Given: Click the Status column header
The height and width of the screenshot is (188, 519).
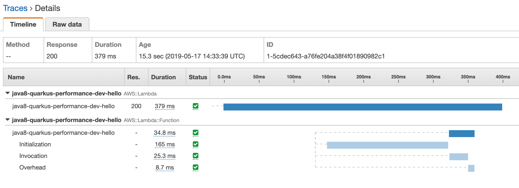Looking at the screenshot, I should tap(198, 77).
